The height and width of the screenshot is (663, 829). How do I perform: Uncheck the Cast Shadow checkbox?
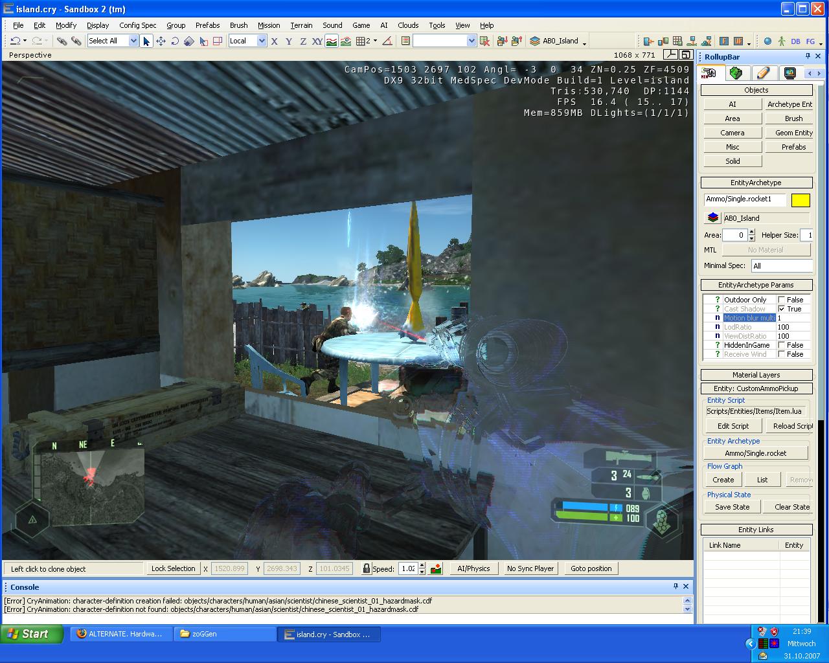[782, 309]
